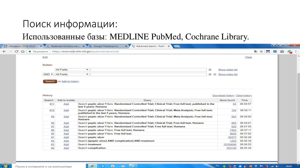Select the Advanced search - PubMed tab
The height and width of the screenshot is (168, 300).
[150, 46]
